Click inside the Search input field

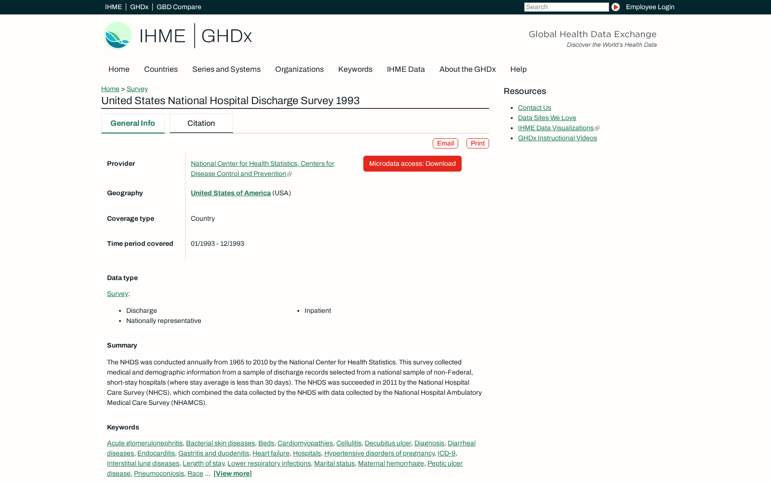pos(566,7)
